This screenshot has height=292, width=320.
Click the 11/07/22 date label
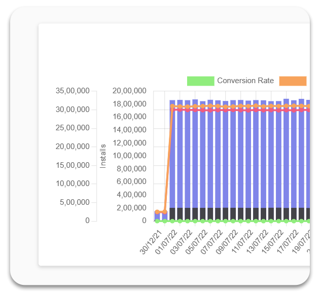tap(242, 242)
